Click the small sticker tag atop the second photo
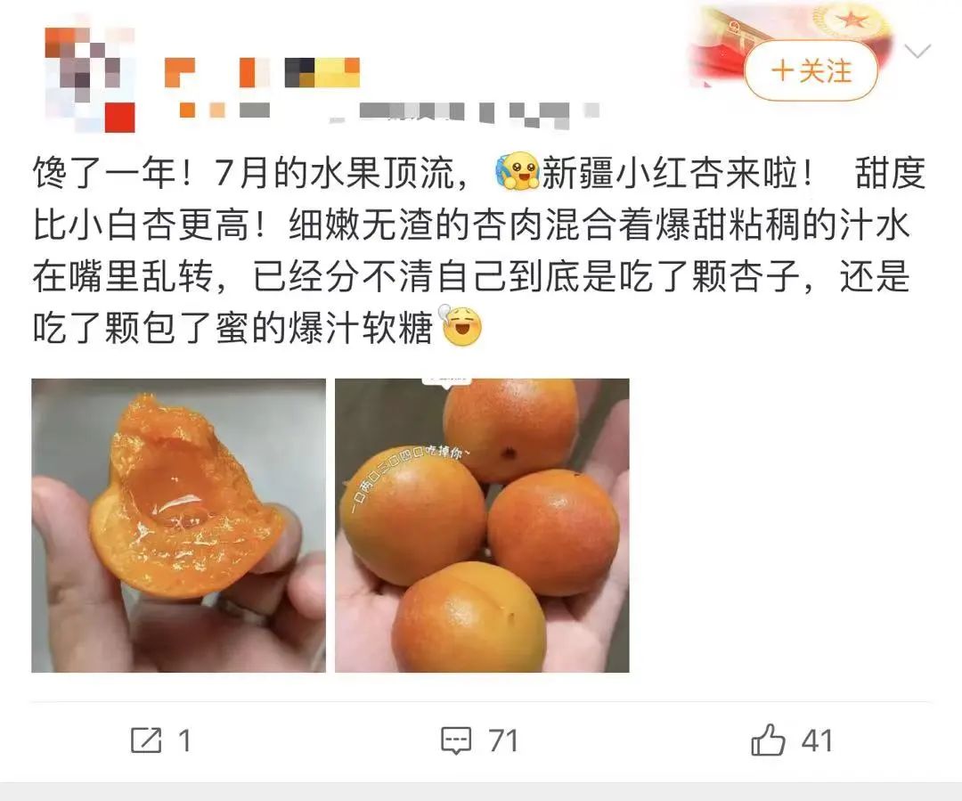This screenshot has width=962, height=801. click(446, 381)
